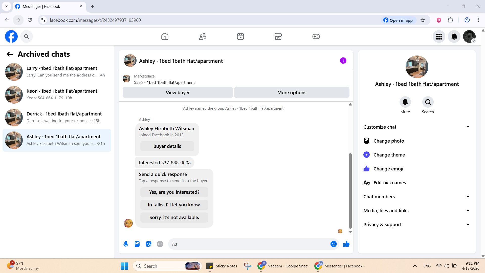Image resolution: width=485 pixels, height=273 pixels.
Task: Open Facebook notifications bell
Action: 454,37
